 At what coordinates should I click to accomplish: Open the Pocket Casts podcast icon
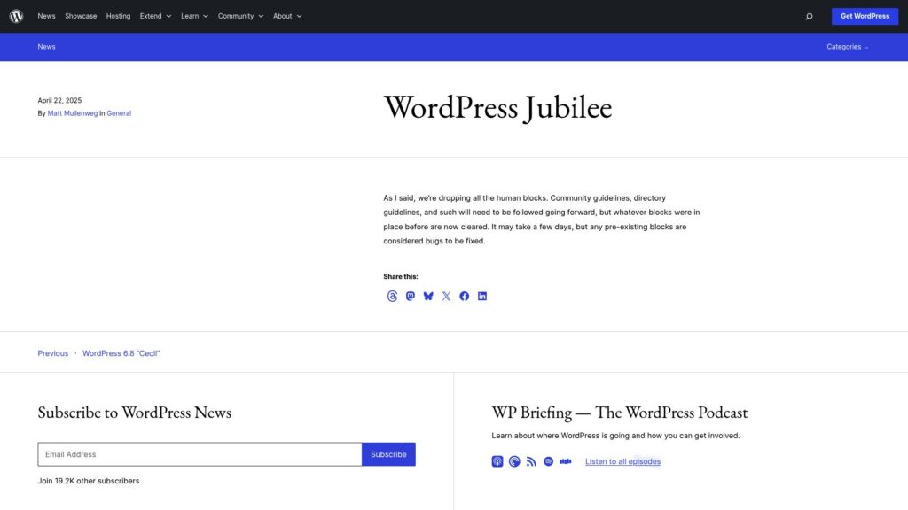pyautogui.click(x=514, y=461)
